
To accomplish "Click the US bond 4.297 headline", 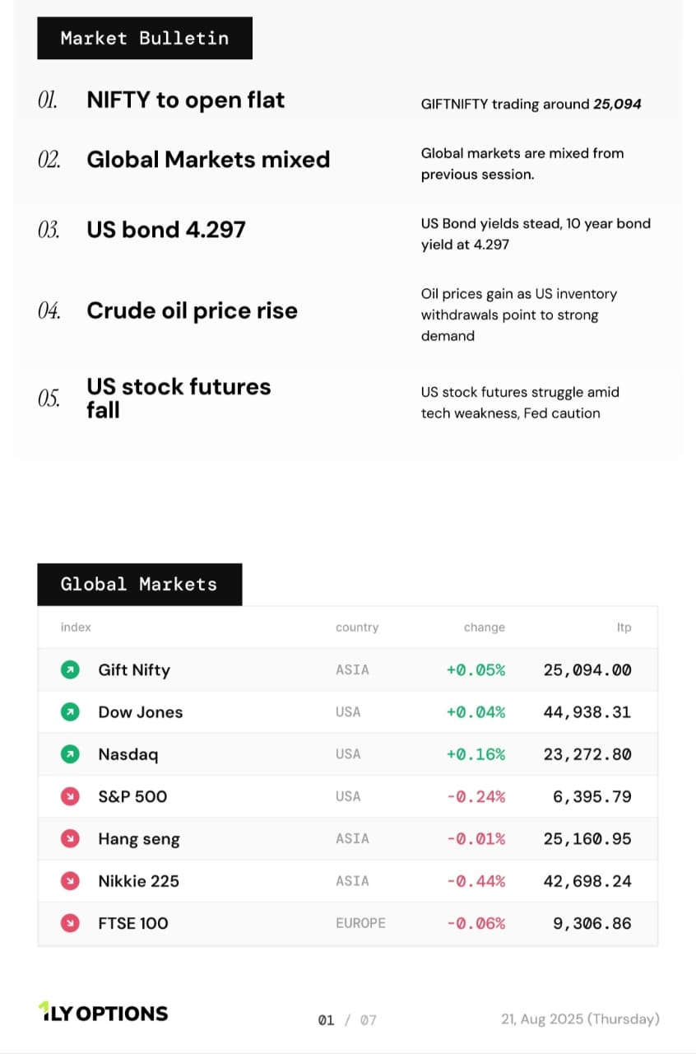I will coord(166,229).
